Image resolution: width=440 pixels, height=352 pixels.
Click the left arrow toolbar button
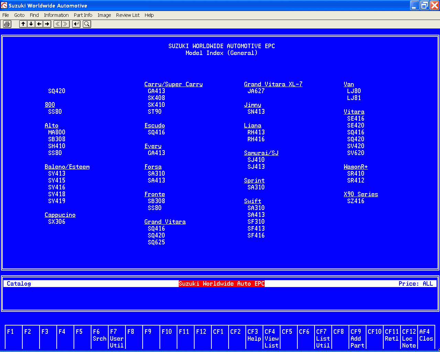coord(39,24)
